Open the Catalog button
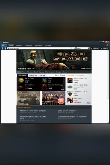This screenshot has height=165, width=110. 104,48
